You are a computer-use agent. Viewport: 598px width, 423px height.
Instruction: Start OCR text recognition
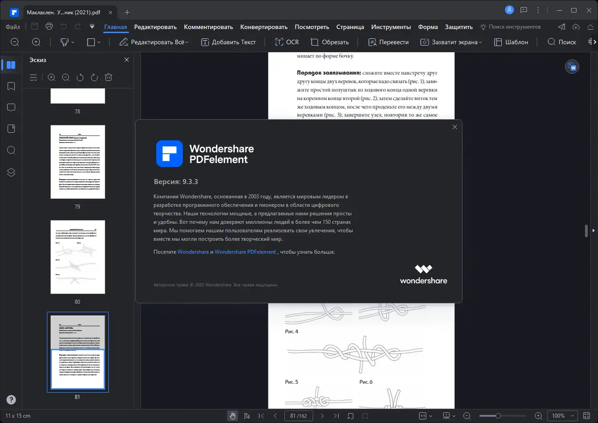tap(287, 42)
